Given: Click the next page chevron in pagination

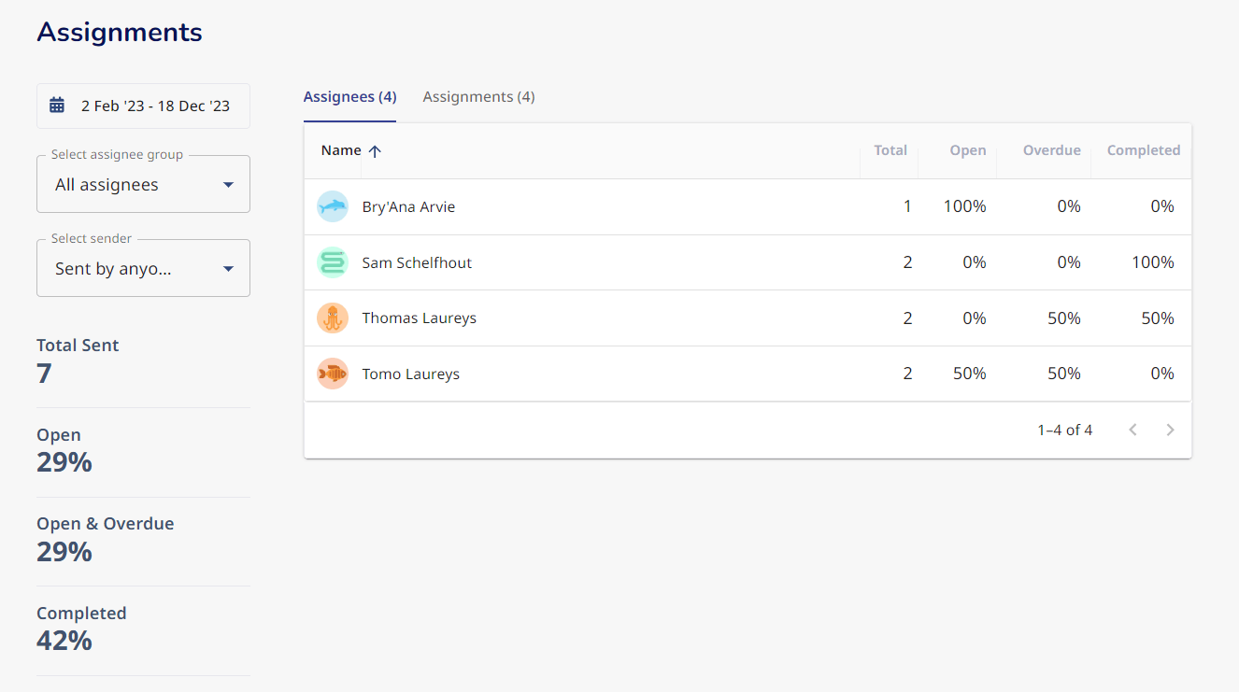Looking at the screenshot, I should click(1170, 429).
